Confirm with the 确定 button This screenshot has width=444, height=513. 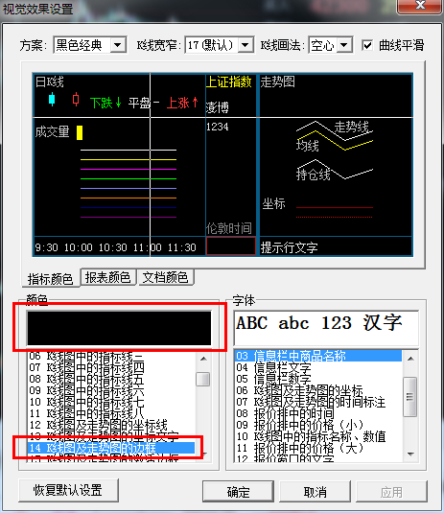[x=238, y=491]
